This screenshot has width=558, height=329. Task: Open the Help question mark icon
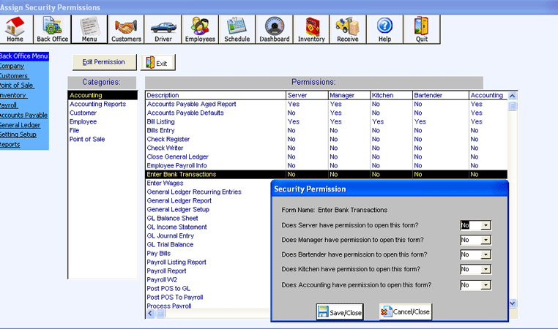[384, 29]
